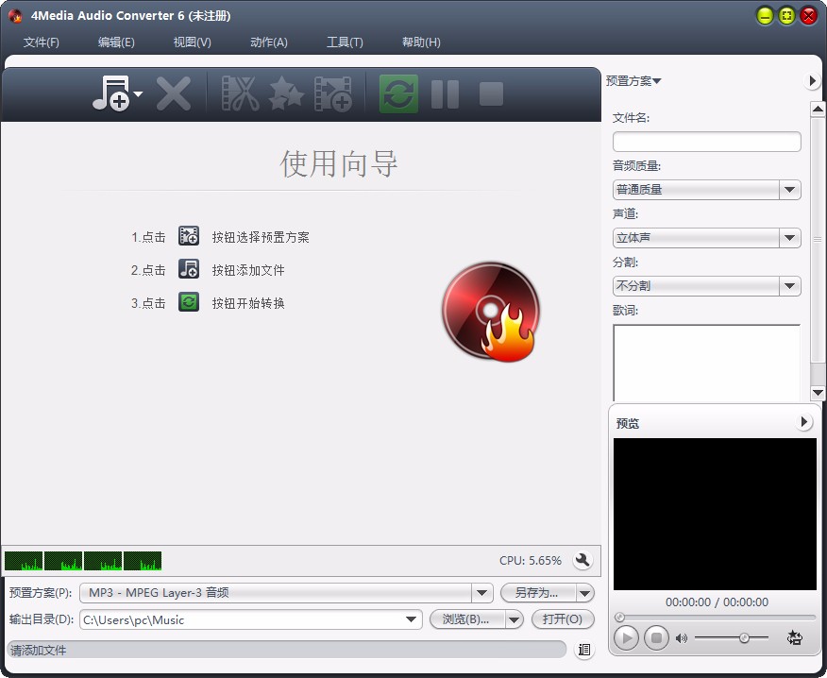The width and height of the screenshot is (827, 678).
Task: Open the 文件(F) menu
Action: [41, 42]
